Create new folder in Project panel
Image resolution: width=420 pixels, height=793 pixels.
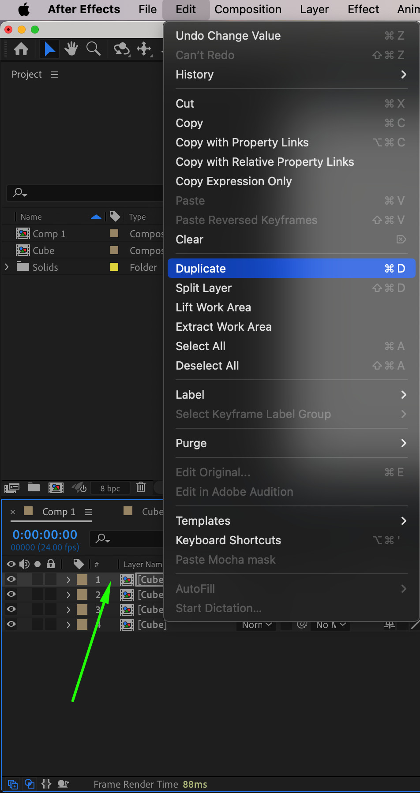[x=34, y=487]
